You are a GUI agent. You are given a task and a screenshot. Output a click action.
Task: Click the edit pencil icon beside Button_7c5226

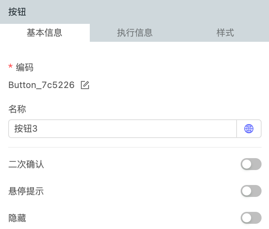click(x=85, y=85)
